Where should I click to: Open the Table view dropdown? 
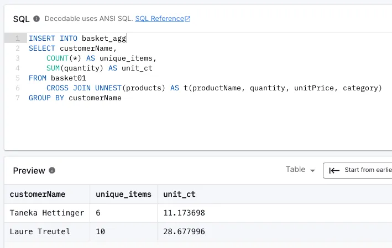pos(300,170)
